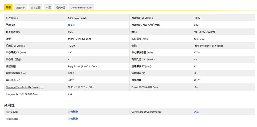Select damage threshold 10 J/cm² @ 532nm value
257x127 pixels.
coord(81,87)
